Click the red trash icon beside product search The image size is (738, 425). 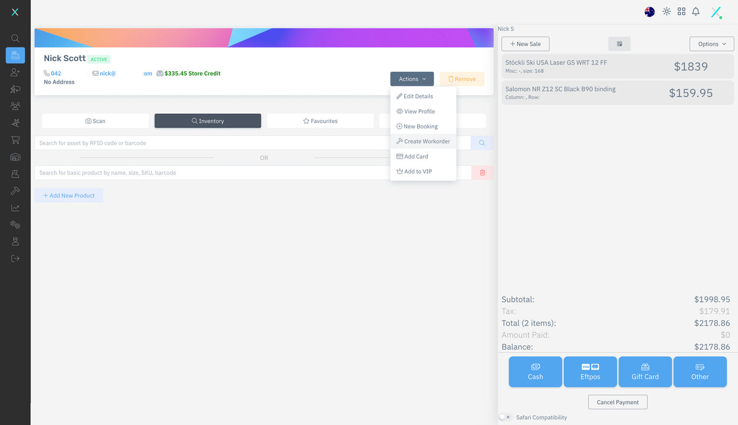pos(482,173)
